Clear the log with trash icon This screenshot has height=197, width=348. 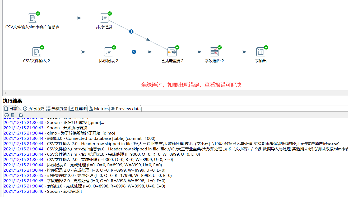(x=13, y=115)
